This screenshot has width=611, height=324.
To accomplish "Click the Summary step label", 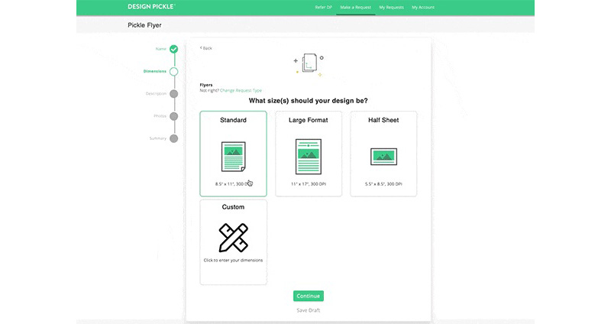I will (158, 138).
